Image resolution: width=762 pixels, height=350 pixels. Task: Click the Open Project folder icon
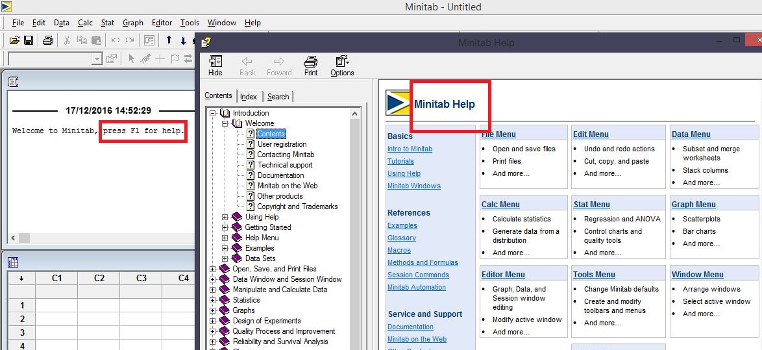click(x=14, y=40)
